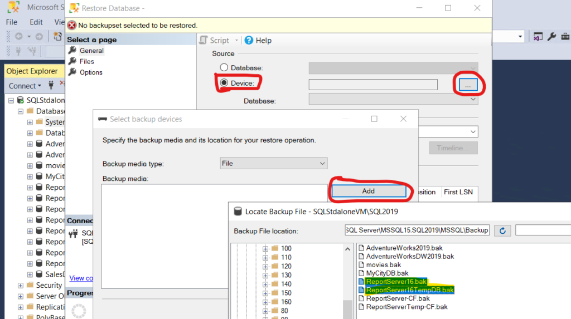This screenshot has width=571, height=319.
Task: Click the First LSN column header
Action: click(x=458, y=192)
